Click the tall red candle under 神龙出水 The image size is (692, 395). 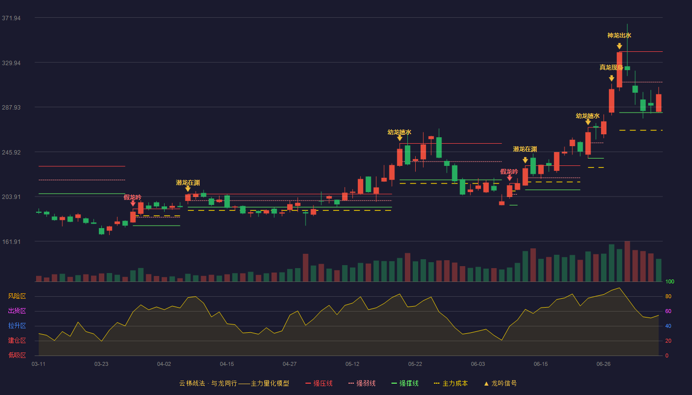pyautogui.click(x=619, y=70)
